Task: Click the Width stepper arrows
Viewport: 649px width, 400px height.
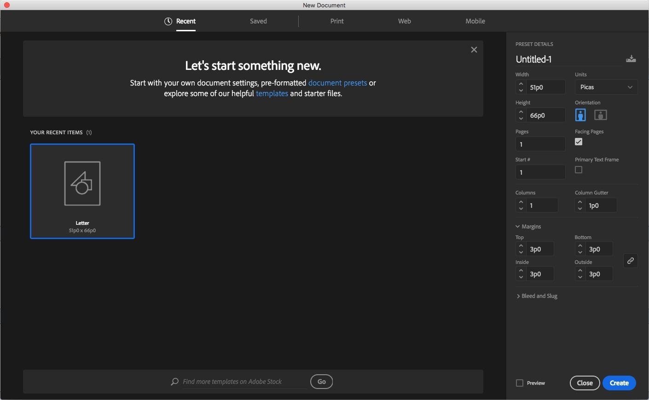Action: [x=521, y=87]
